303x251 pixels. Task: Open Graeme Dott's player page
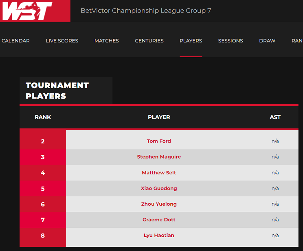point(159,220)
